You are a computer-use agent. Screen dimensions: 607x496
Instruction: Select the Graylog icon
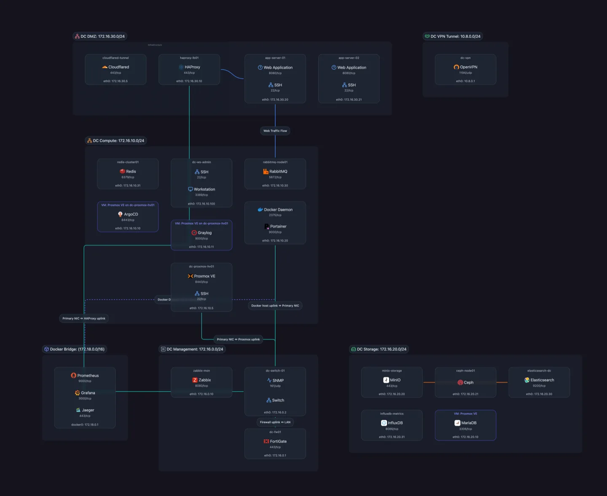pyautogui.click(x=194, y=232)
